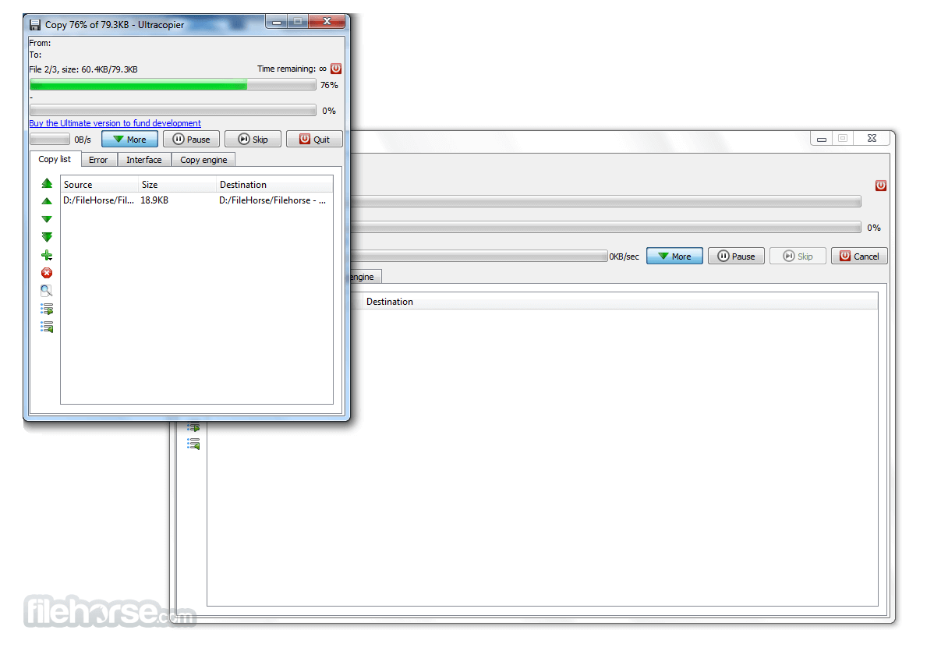Click the speed limit bar beside 0B/s
This screenshot has width=934, height=651.
(50, 140)
